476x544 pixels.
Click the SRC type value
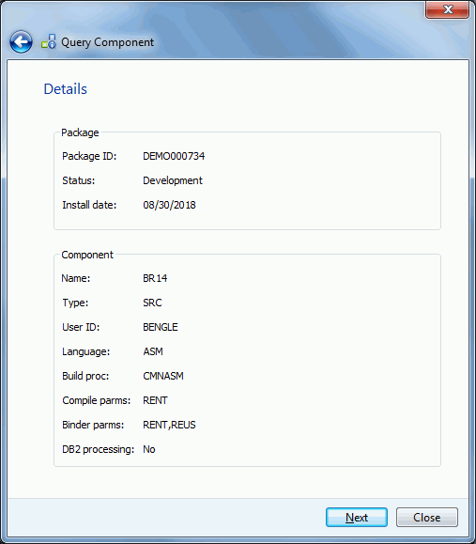tap(152, 303)
